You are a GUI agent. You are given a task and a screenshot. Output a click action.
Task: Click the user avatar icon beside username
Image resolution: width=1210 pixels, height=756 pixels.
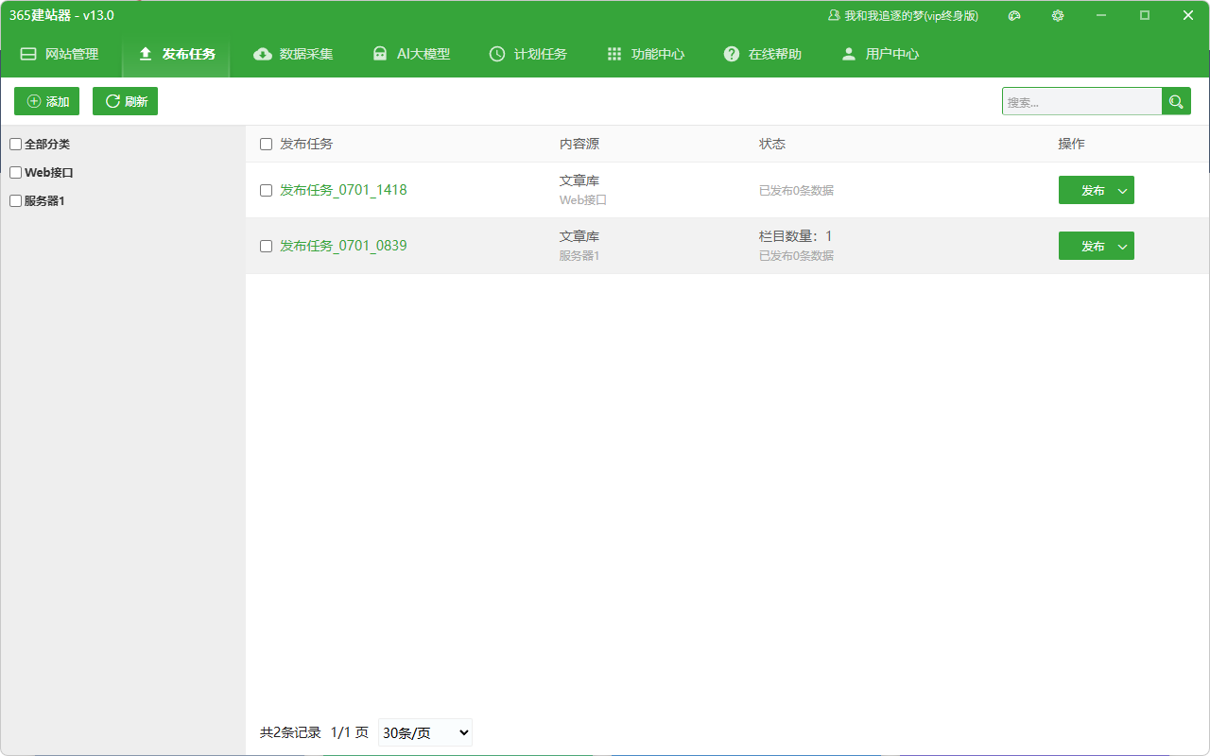(834, 15)
